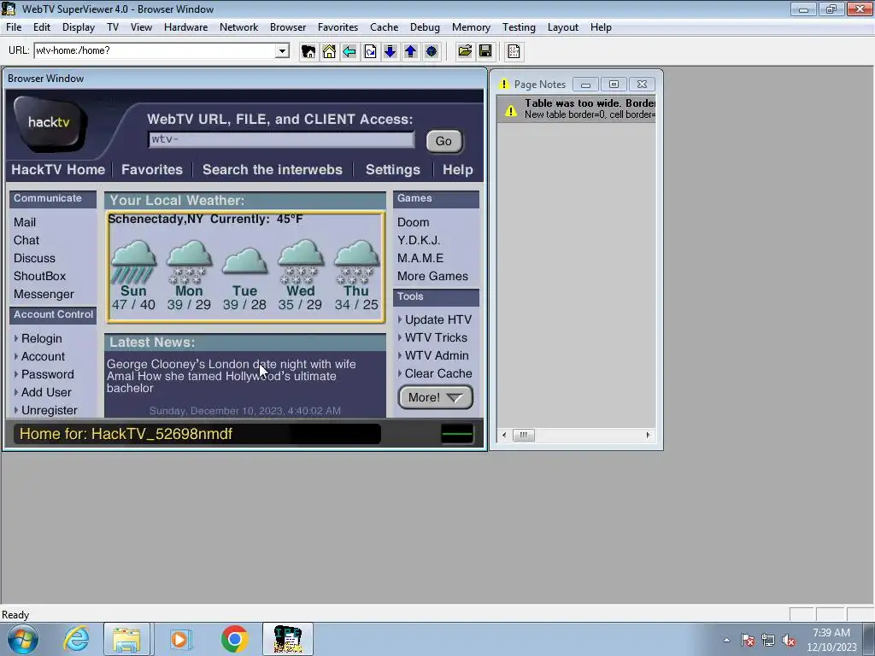Screen dimensions: 875x656
Task: Click the network tray icon
Action: (768, 640)
